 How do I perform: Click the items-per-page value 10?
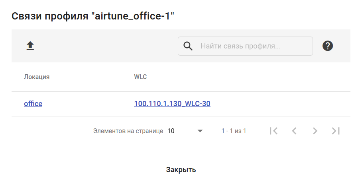171,131
